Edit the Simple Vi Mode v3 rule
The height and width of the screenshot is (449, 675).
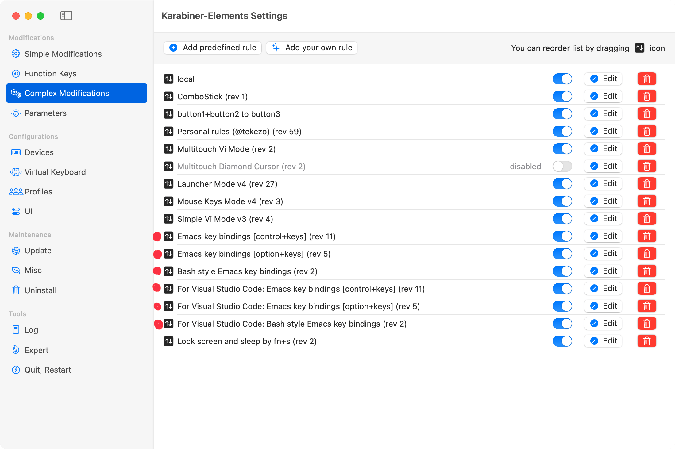(x=603, y=219)
